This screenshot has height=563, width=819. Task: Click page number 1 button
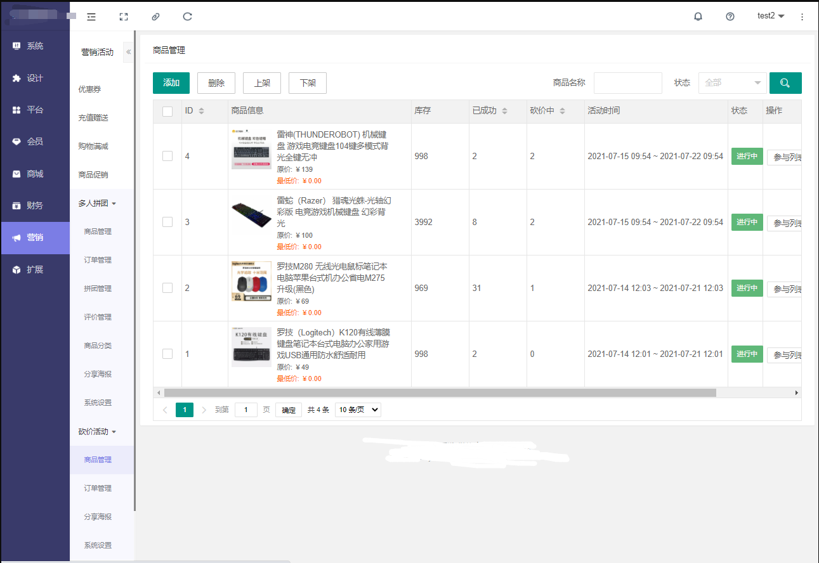(185, 410)
